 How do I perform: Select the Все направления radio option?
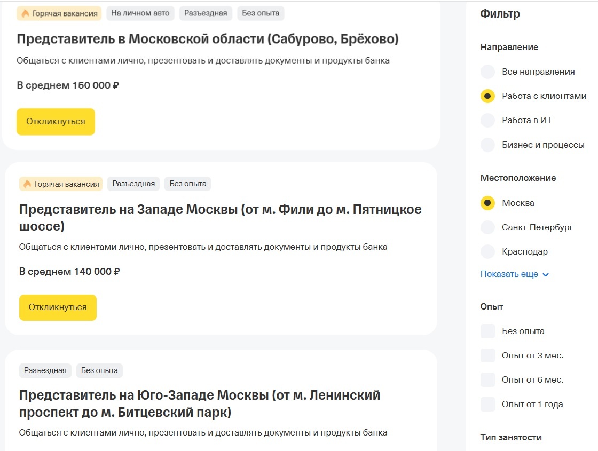click(488, 72)
